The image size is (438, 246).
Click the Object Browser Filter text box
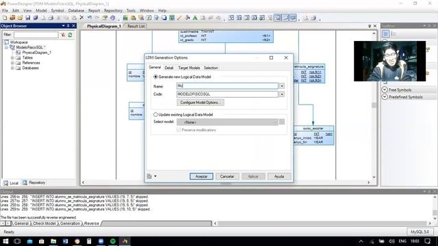[x=36, y=35]
